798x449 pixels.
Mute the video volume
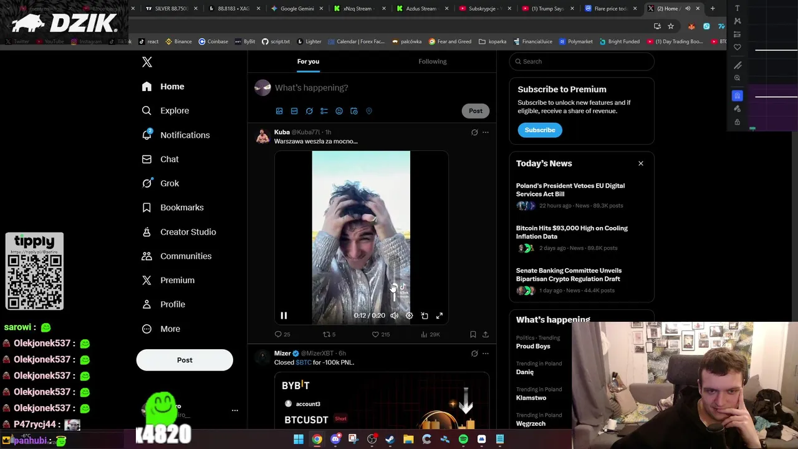pyautogui.click(x=394, y=316)
